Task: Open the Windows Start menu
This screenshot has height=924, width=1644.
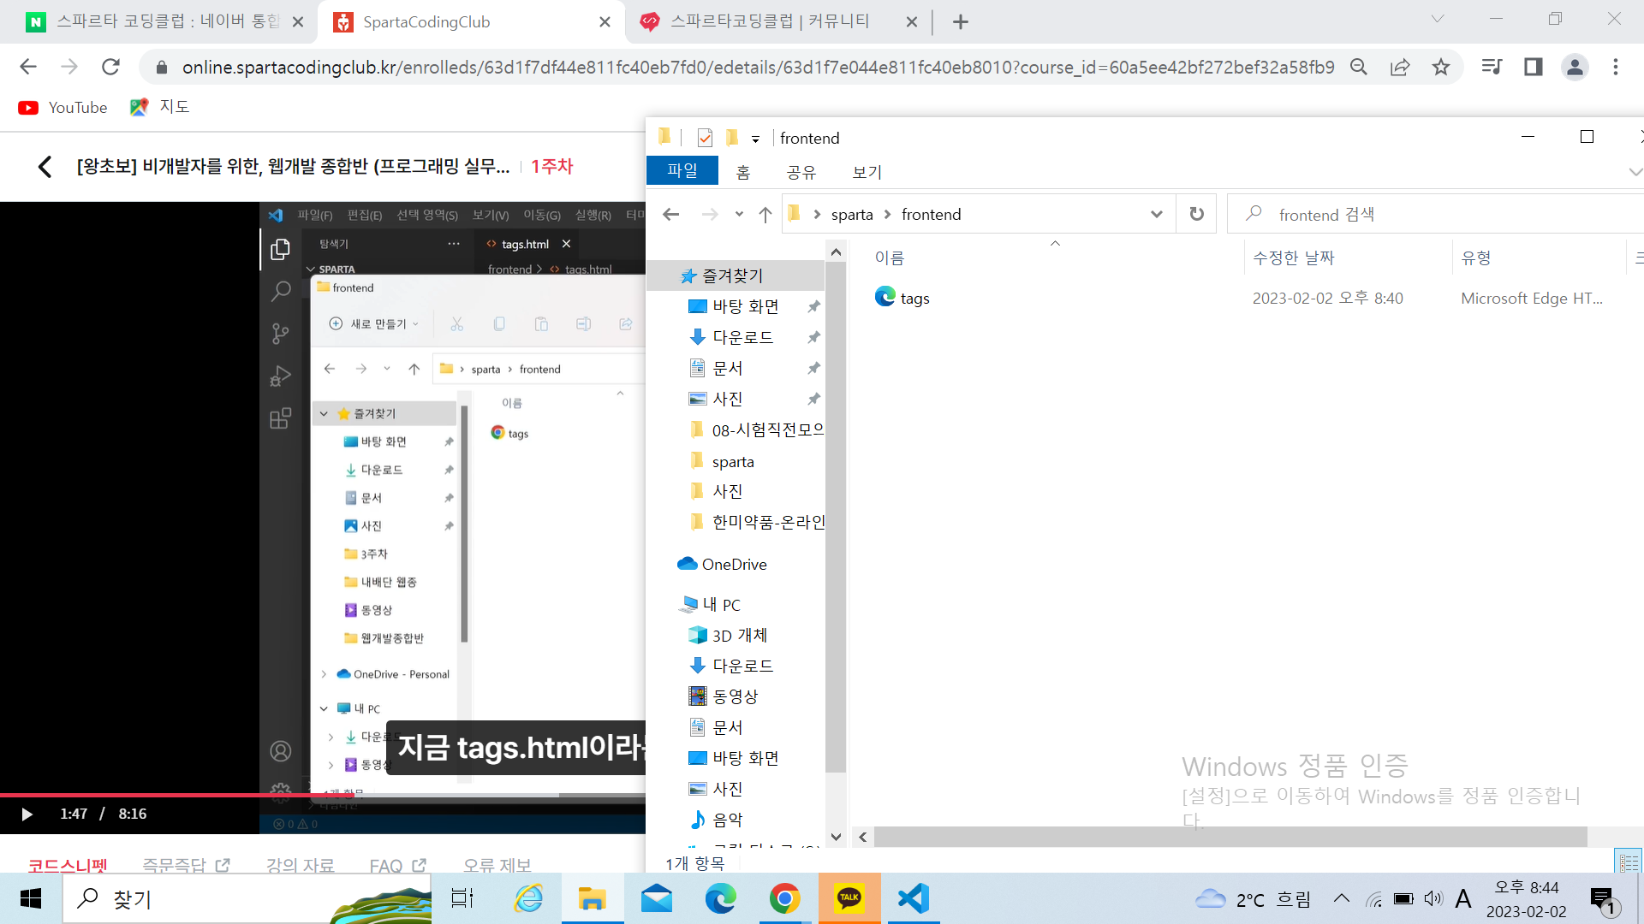Action: click(x=31, y=898)
